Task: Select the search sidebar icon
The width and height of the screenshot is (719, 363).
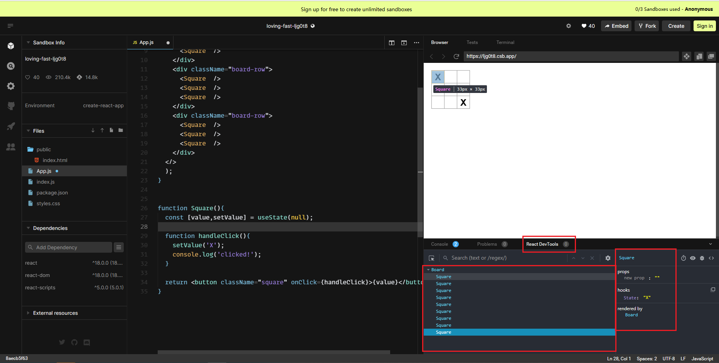Action: coord(11,66)
